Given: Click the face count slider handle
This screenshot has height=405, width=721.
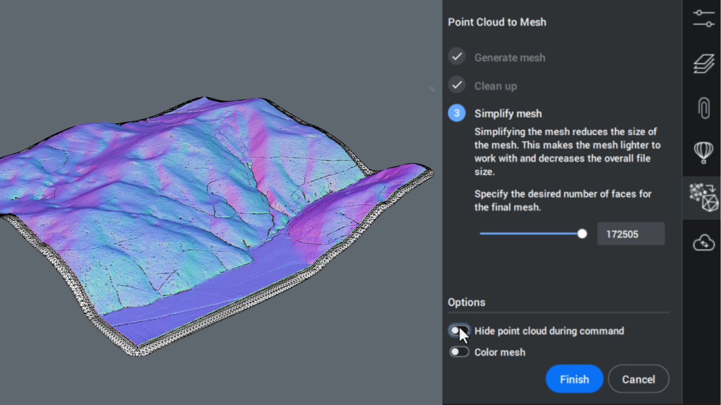Looking at the screenshot, I should [582, 234].
